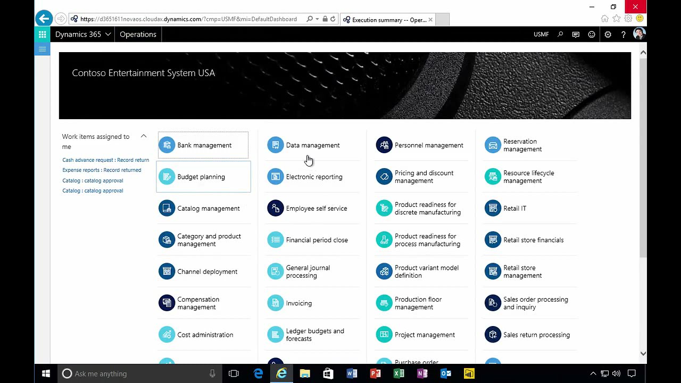681x383 pixels.
Task: Open the help question mark icon
Action: point(623,34)
